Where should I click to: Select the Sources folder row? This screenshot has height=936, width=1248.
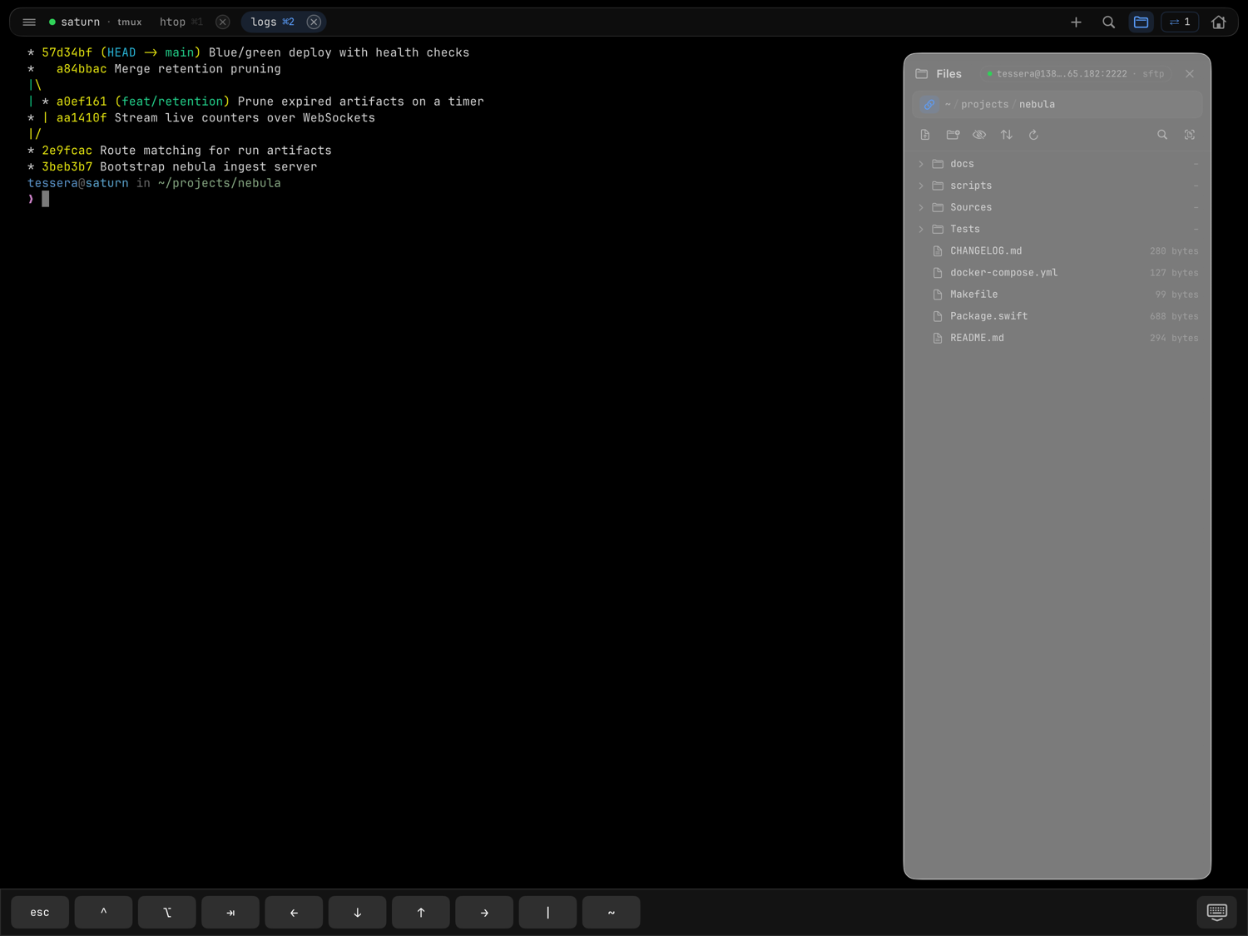coord(1057,207)
